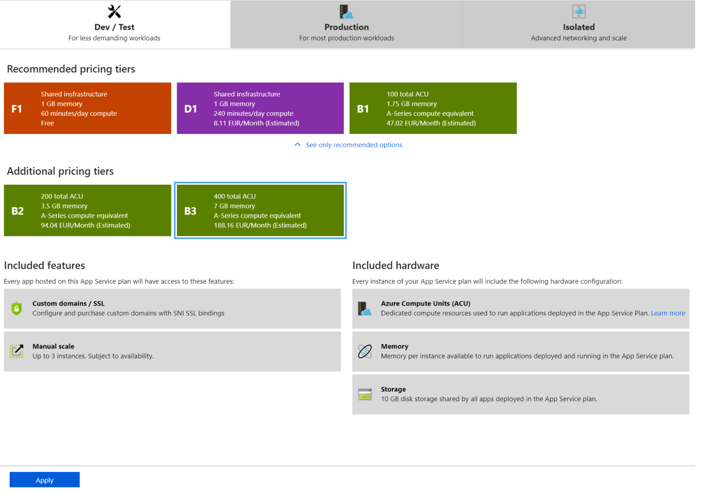Open the Isolated workloads tab
Viewport: 703px width, 493px height.
(579, 25)
